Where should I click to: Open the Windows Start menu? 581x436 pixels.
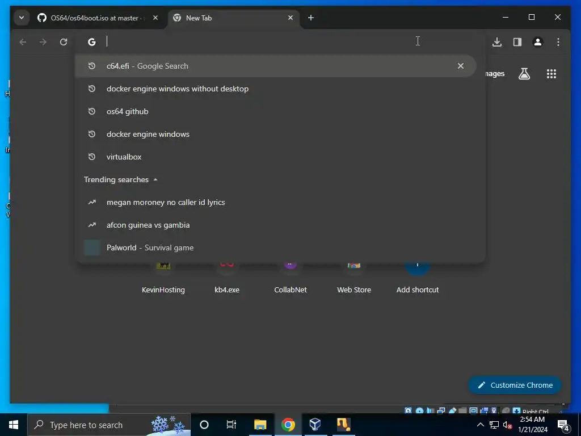[x=14, y=425]
